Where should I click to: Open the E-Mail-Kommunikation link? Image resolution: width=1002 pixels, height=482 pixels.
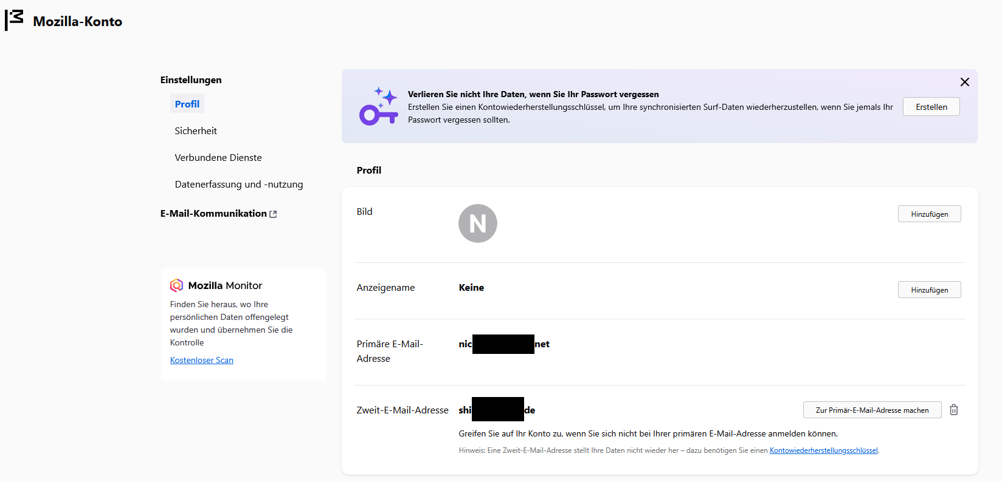(x=213, y=214)
